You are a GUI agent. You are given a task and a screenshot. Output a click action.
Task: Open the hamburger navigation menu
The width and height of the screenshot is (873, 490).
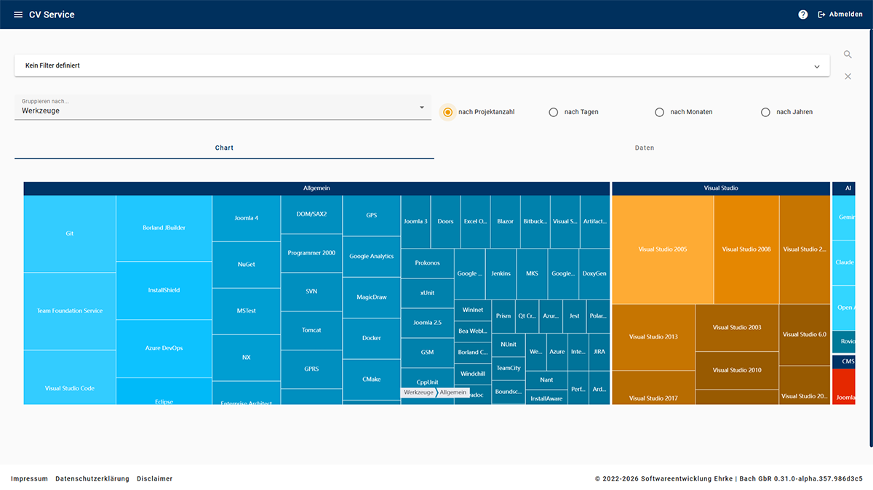click(18, 15)
